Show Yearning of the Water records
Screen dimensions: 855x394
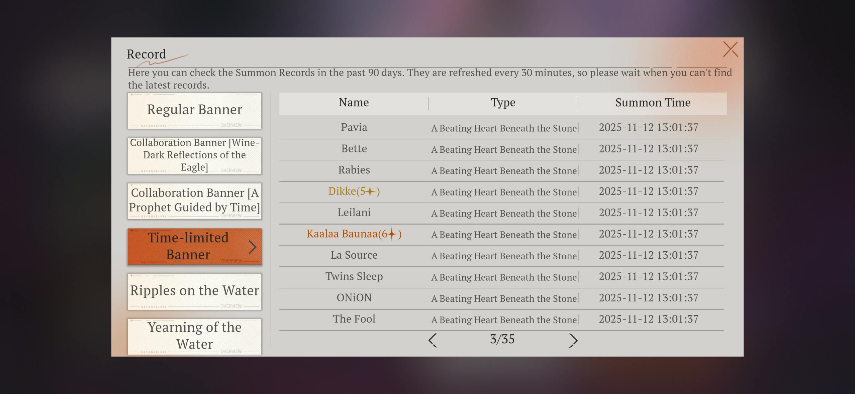click(194, 336)
